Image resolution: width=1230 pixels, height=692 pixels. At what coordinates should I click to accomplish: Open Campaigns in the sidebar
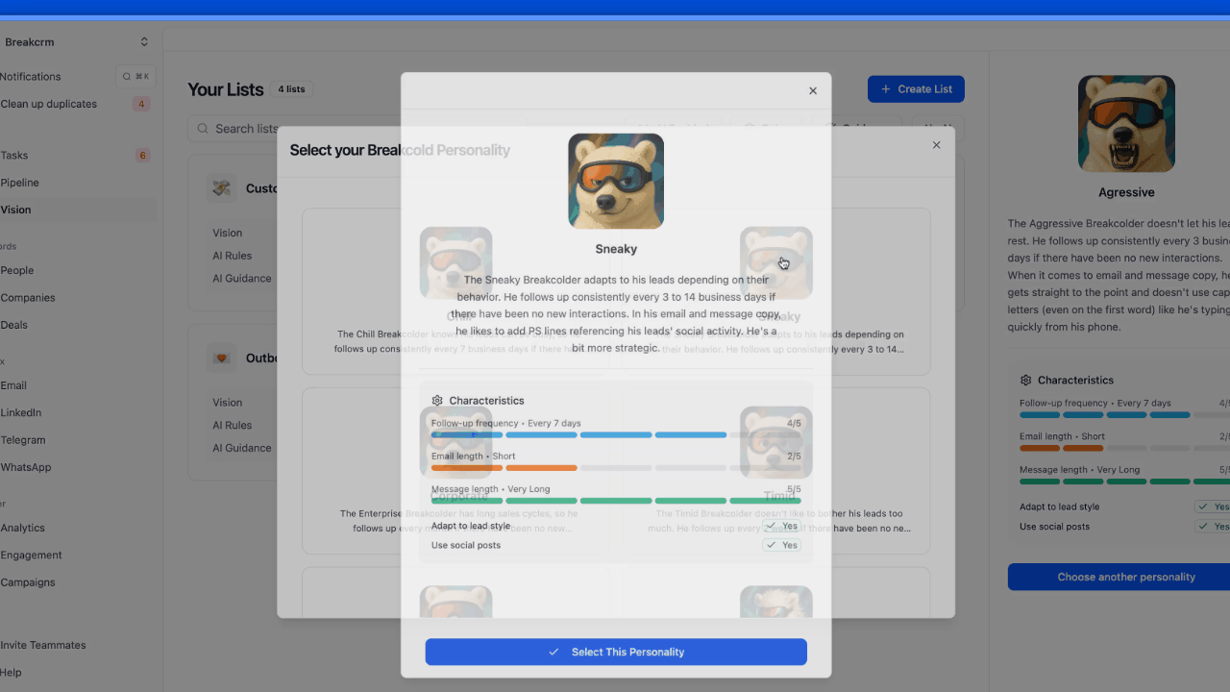click(28, 582)
